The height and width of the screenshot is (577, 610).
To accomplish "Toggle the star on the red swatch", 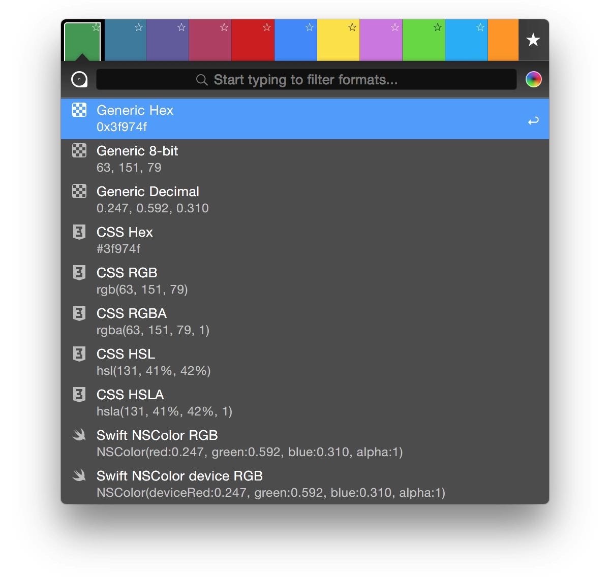I will (x=267, y=27).
